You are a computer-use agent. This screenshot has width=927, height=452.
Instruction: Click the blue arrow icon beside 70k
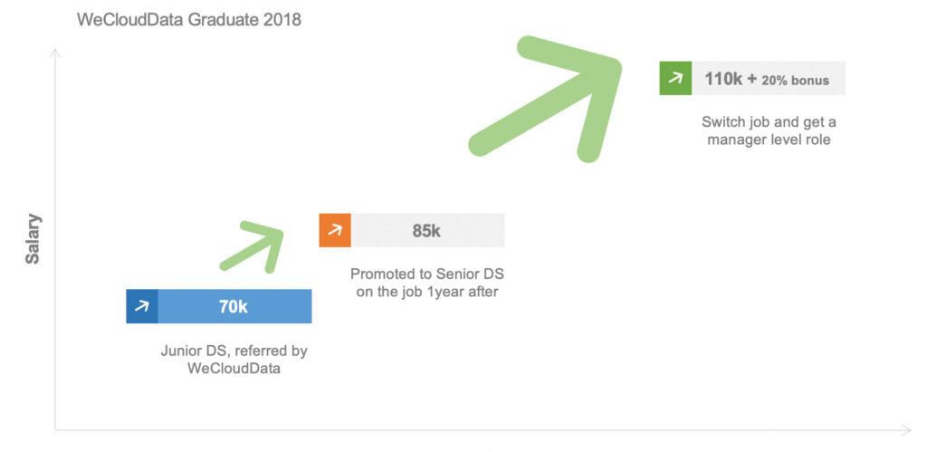[x=142, y=306]
